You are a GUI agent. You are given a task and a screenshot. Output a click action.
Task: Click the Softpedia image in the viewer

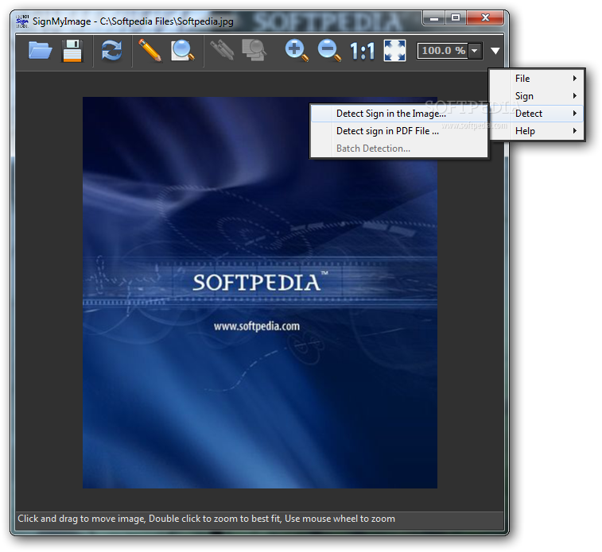tap(260, 292)
